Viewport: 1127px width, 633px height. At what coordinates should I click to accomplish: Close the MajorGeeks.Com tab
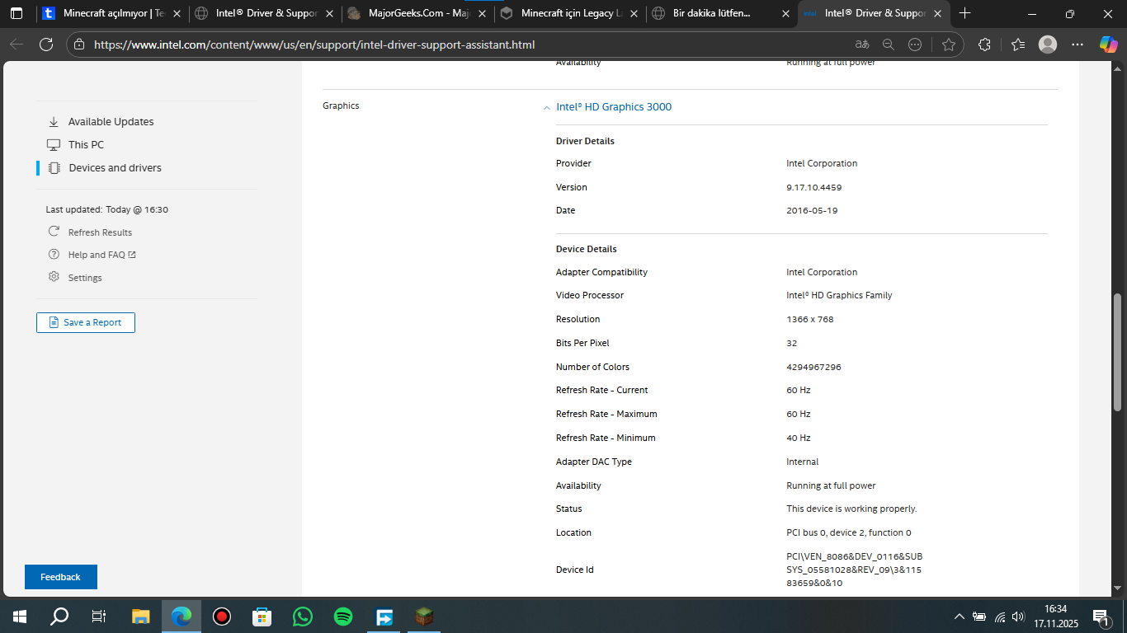(x=482, y=13)
